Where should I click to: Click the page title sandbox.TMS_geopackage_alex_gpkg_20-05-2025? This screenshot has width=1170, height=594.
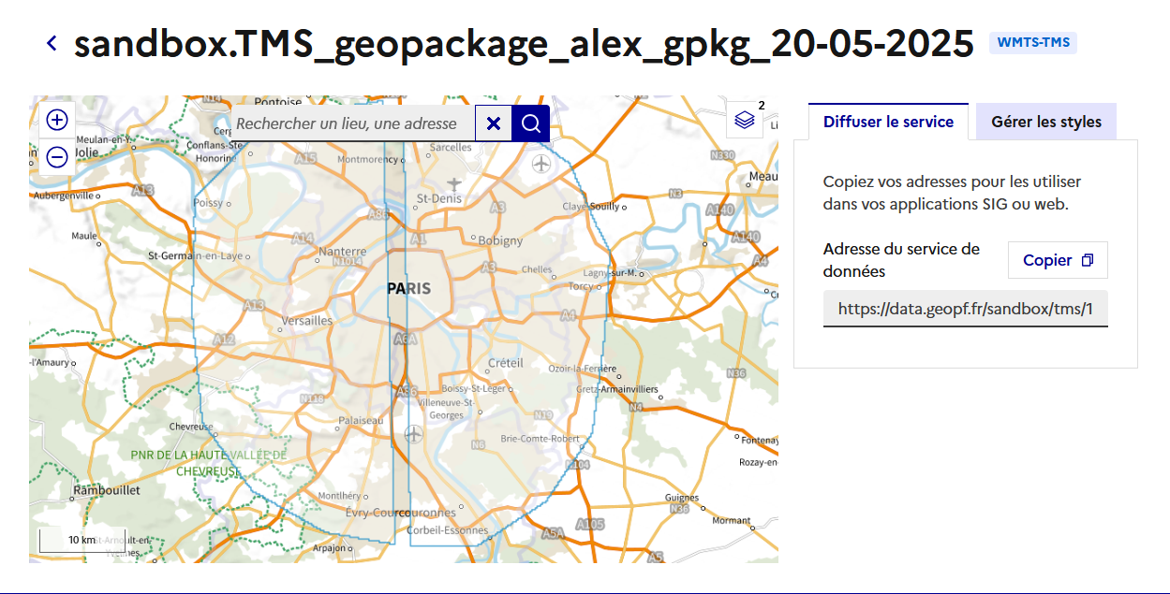pyautogui.click(x=522, y=42)
